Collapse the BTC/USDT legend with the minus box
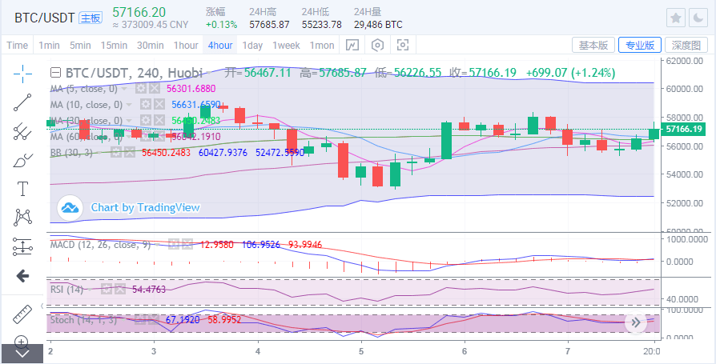The height and width of the screenshot is (364, 716). [x=55, y=73]
